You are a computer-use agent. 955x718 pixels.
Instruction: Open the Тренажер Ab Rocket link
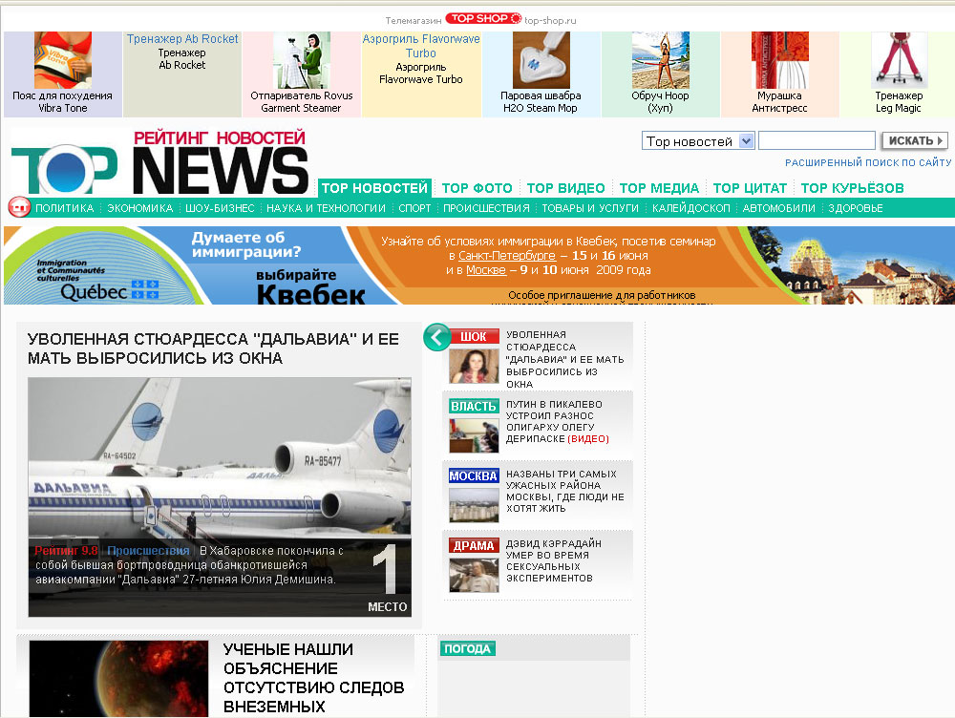pyautogui.click(x=182, y=39)
